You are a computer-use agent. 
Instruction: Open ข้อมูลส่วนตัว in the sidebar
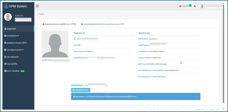18,29
